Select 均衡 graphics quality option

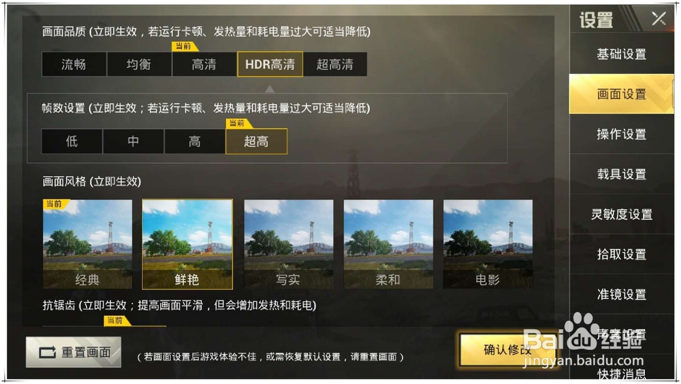[x=139, y=65]
